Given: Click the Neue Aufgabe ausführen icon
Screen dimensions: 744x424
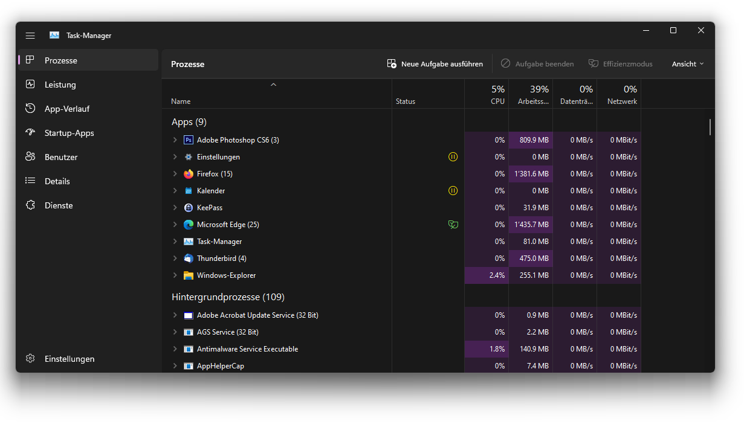Looking at the screenshot, I should click(392, 63).
